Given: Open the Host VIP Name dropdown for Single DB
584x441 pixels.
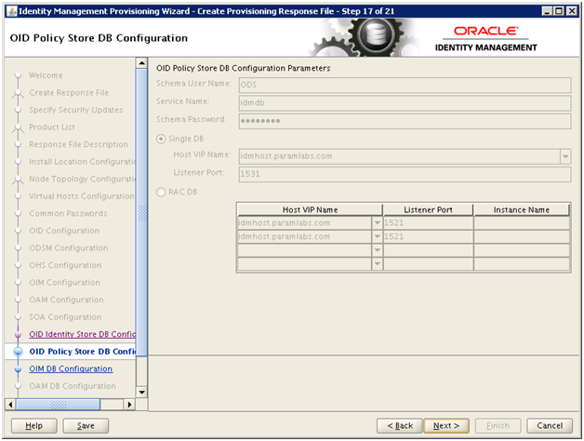Looking at the screenshot, I should tap(565, 156).
